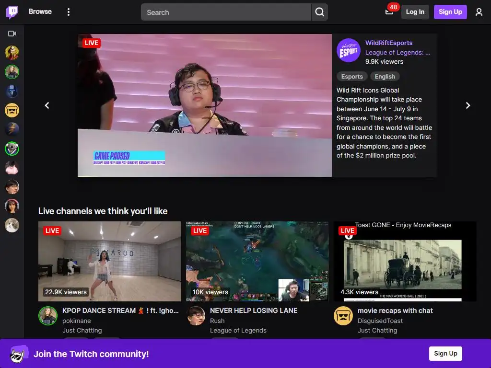Click Sign Up in the purple banner
Image resolution: width=491 pixels, height=368 pixels.
point(445,354)
